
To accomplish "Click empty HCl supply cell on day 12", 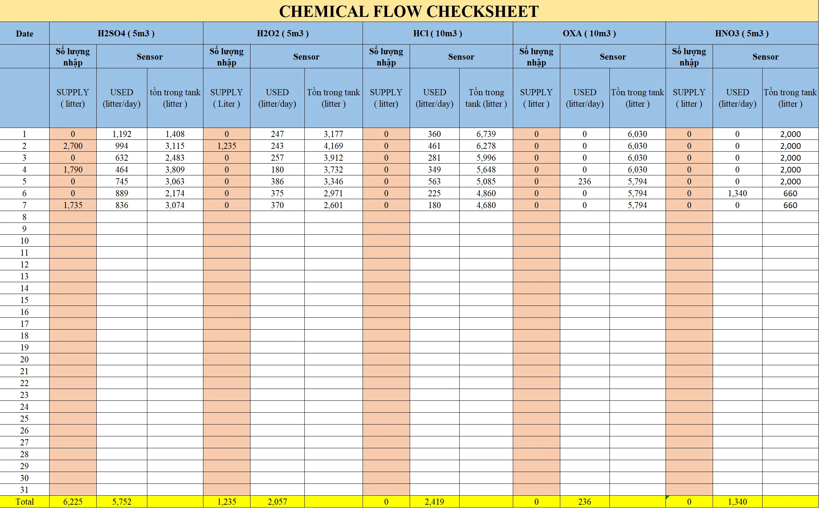I will click(386, 265).
